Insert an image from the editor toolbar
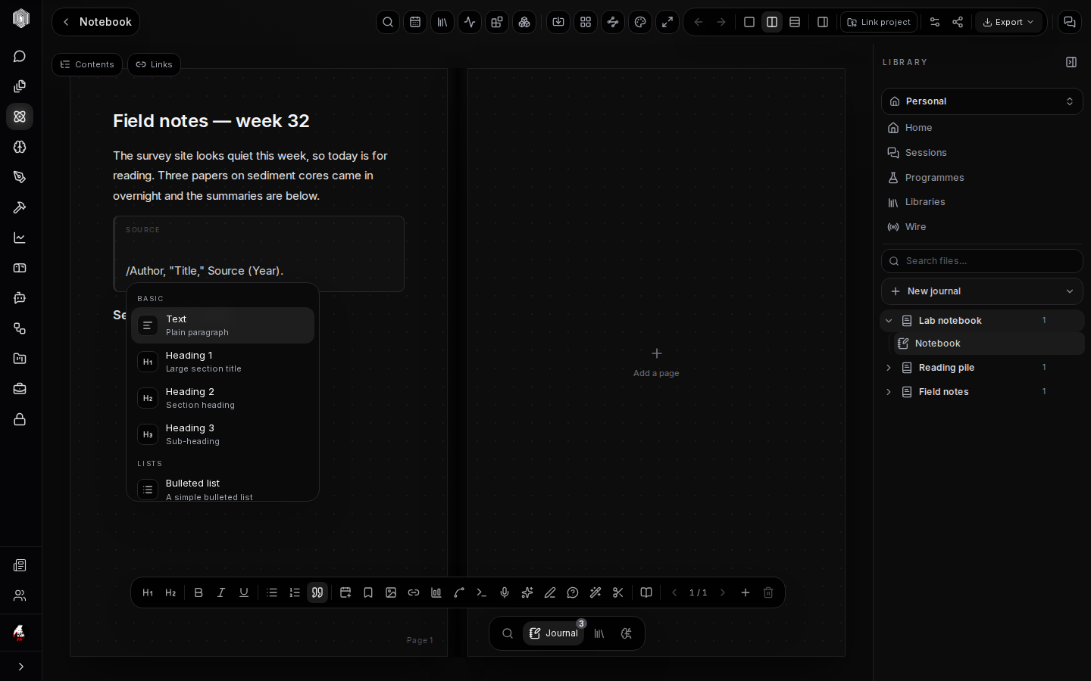This screenshot has height=681, width=1091. pos(391,592)
